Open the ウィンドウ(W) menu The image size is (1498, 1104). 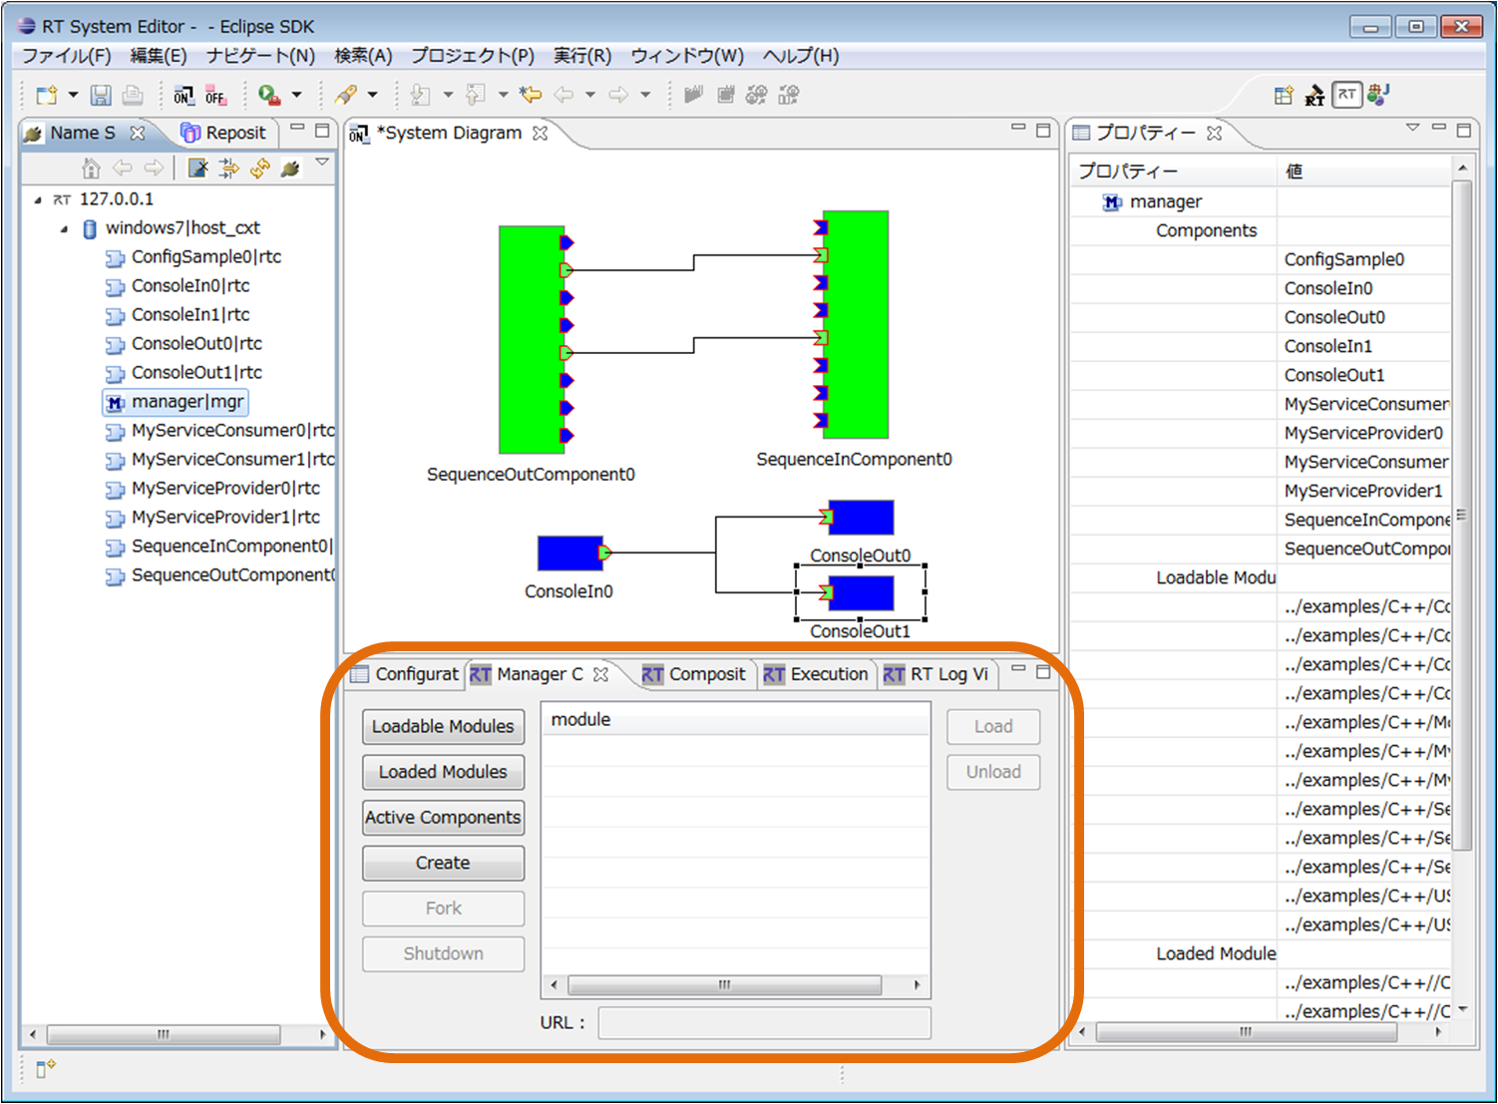686,56
